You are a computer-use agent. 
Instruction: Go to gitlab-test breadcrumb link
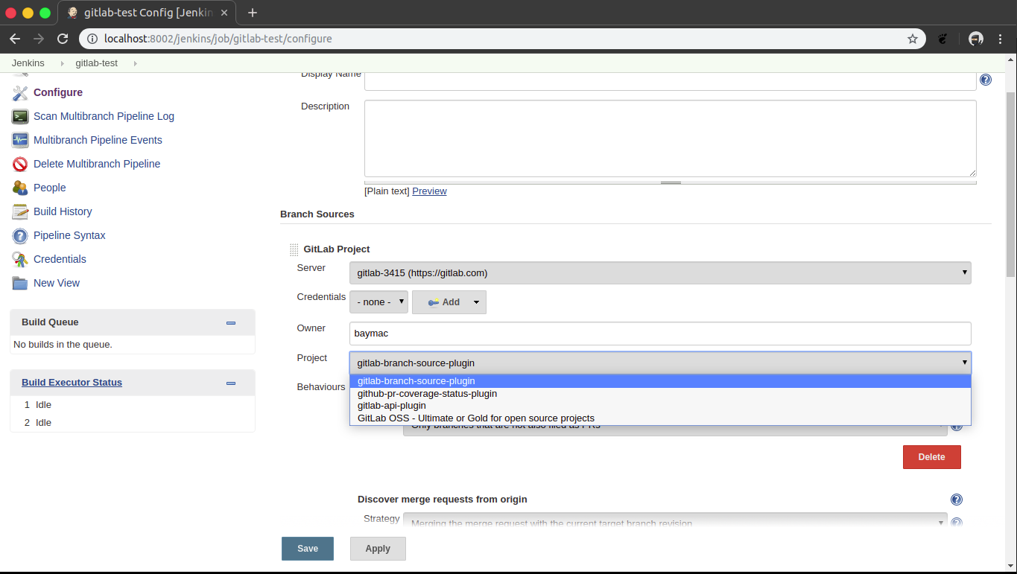pos(97,63)
